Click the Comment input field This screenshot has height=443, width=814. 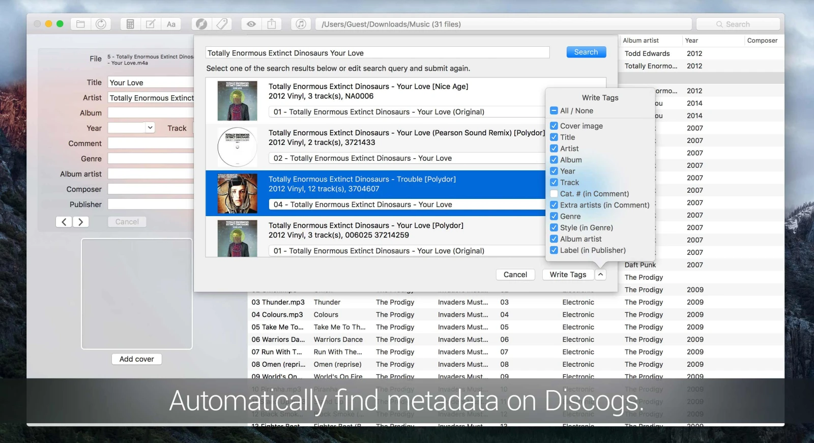click(151, 143)
